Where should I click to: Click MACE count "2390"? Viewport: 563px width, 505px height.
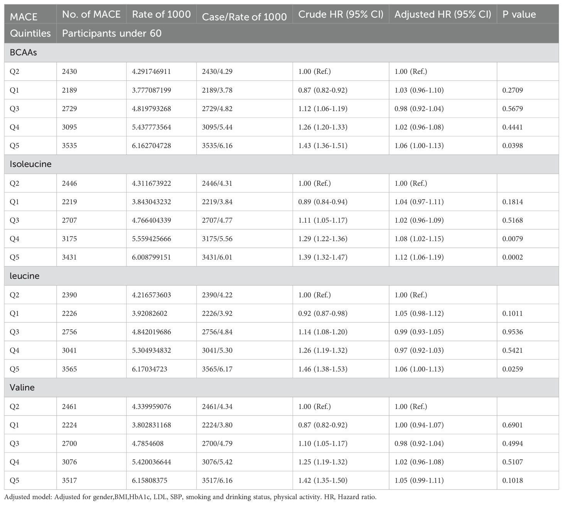point(69,295)
